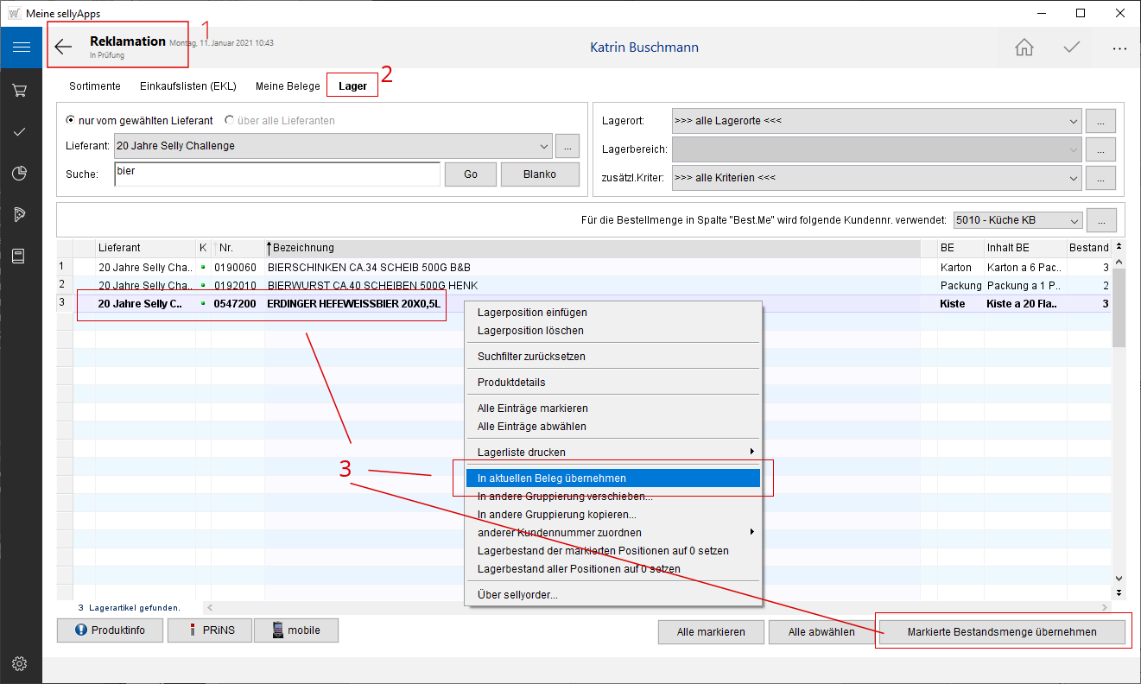The image size is (1141, 684).
Task: Select 'über alle Lieferanten' radio option
Action: tap(230, 121)
